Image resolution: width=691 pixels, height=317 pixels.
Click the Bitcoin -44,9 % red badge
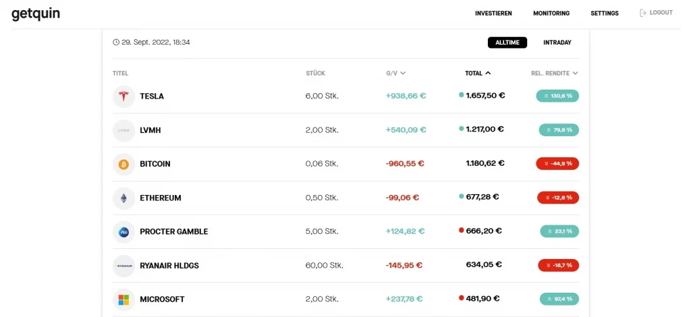[557, 163]
